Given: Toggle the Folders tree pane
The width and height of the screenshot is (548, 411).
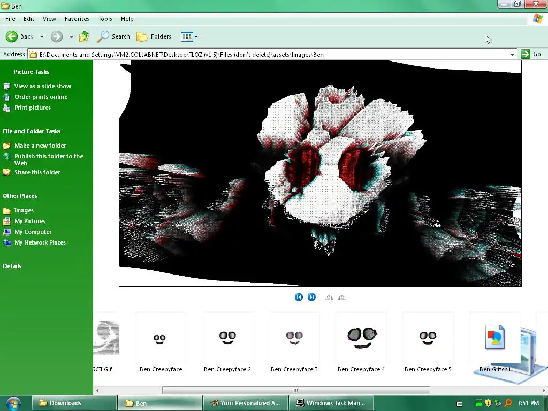Looking at the screenshot, I should coord(154,36).
